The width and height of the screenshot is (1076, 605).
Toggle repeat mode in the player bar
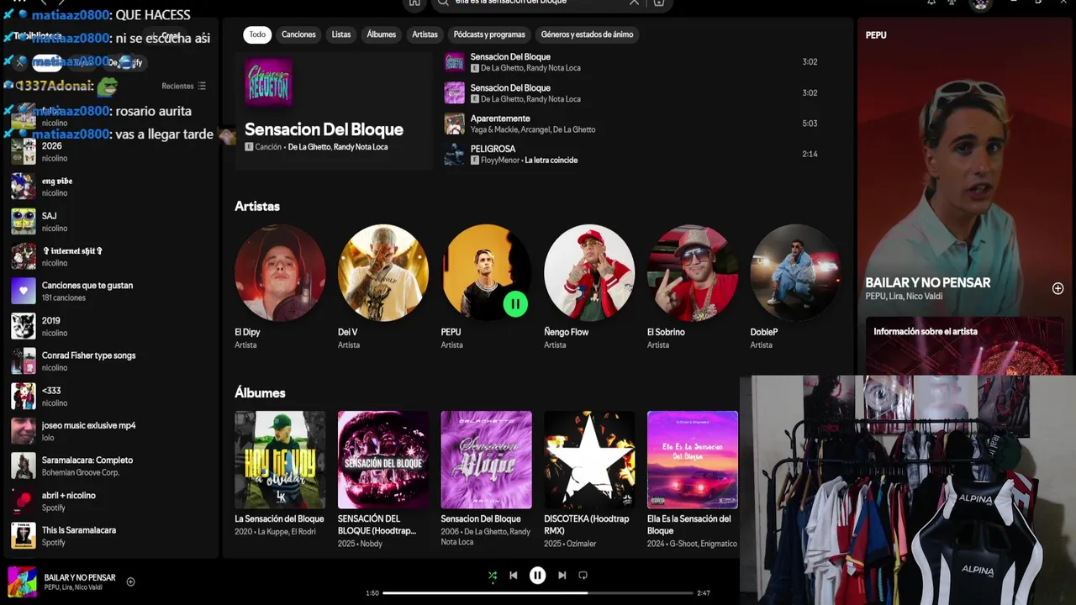tap(583, 576)
